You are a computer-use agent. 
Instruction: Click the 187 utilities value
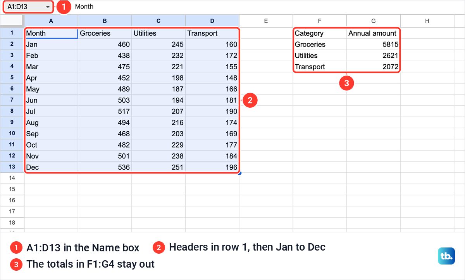(x=158, y=89)
